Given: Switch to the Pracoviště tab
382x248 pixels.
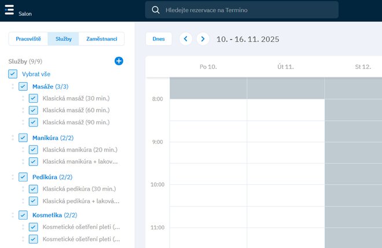Looking at the screenshot, I should [x=28, y=39].
